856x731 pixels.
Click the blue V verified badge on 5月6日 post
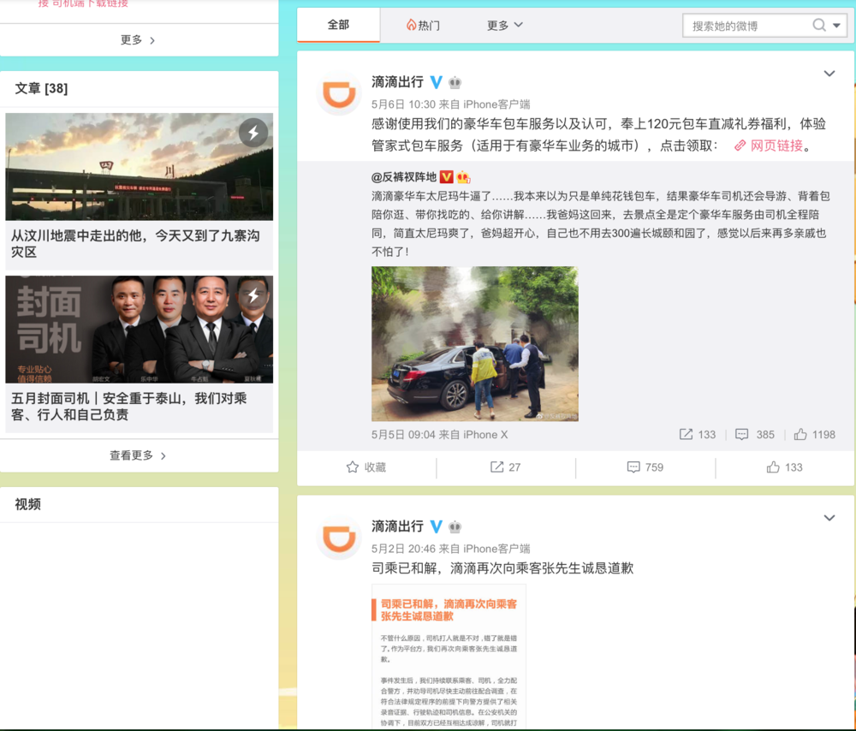click(x=437, y=82)
